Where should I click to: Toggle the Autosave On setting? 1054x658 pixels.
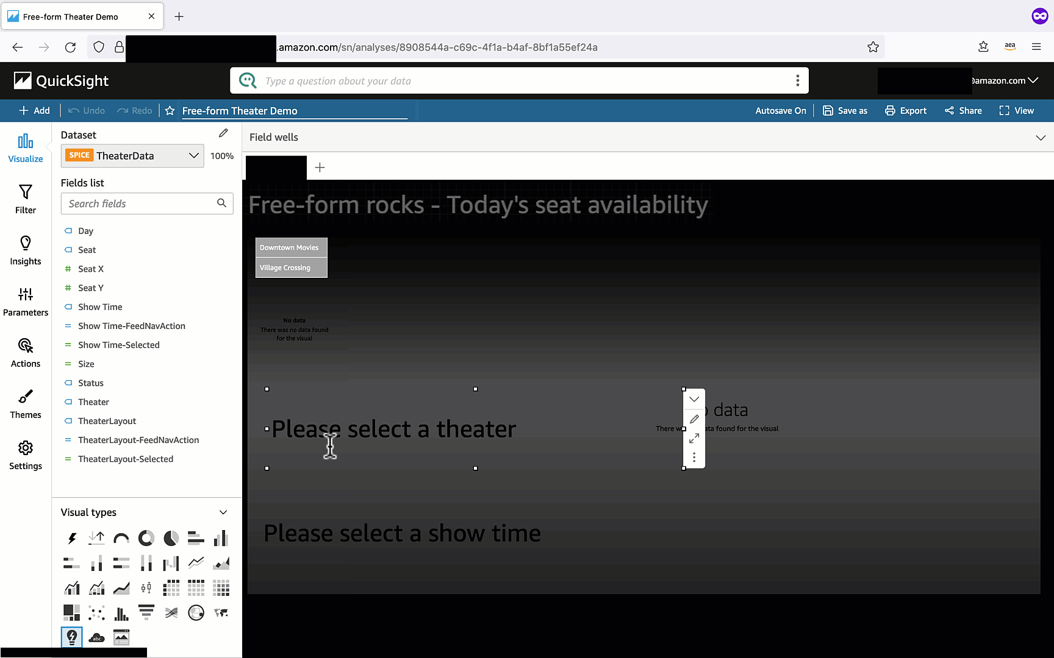781,110
